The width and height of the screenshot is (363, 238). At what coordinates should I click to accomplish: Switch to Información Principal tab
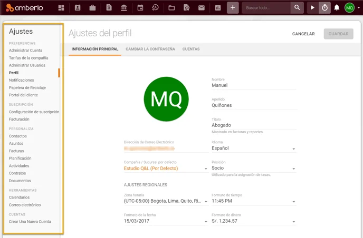point(95,49)
